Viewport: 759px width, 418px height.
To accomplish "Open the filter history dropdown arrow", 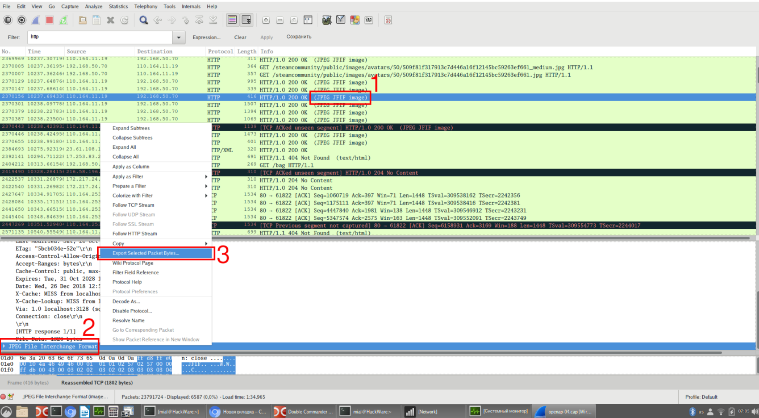I will [x=180, y=37].
